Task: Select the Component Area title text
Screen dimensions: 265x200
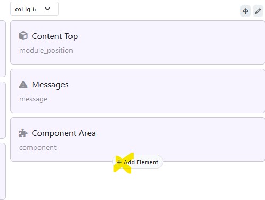Action: [x=64, y=133]
